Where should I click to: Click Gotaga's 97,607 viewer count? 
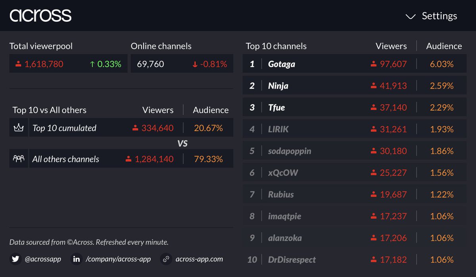(393, 64)
